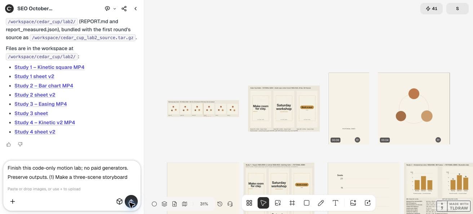Image resolution: width=473 pixels, height=214 pixels.
Task: Focus the prompt text input box
Action: pyautogui.click(x=72, y=172)
